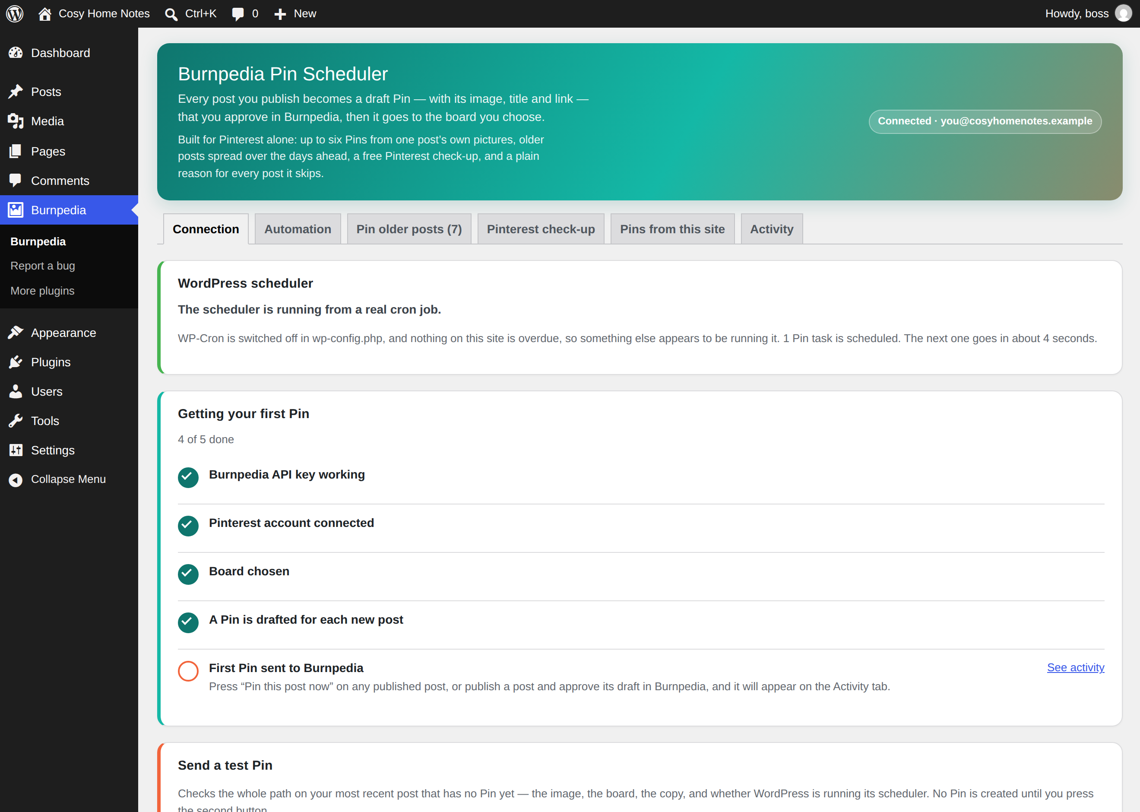Image resolution: width=1140 pixels, height=812 pixels.
Task: Click the Pages icon in sidebar
Action: (x=16, y=151)
